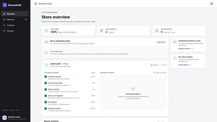
Task: Open the Privacy link in the sidebar footer
Action: [11, 110]
